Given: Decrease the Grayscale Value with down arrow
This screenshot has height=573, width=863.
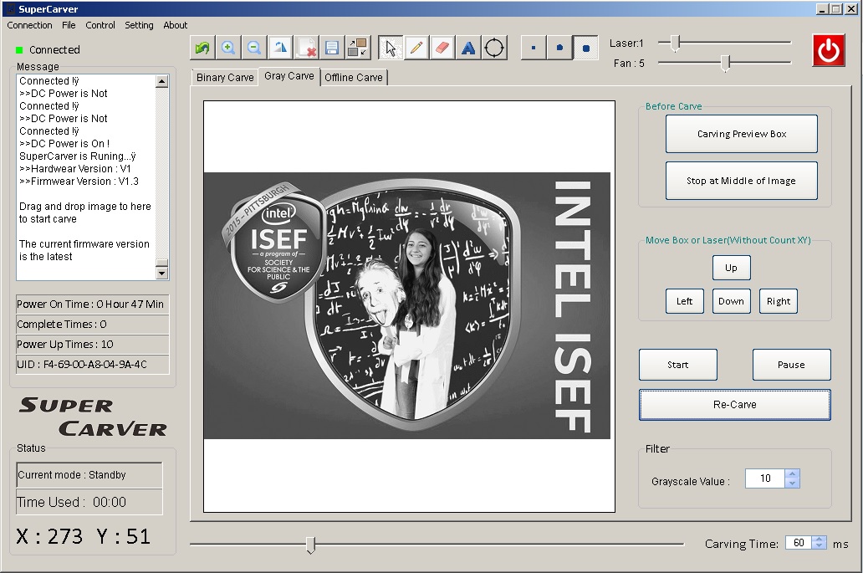Looking at the screenshot, I should point(792,483).
